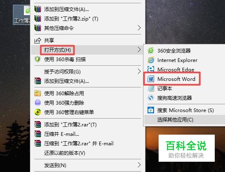Open file with Internet Explorer
This screenshot has width=225, height=172.
(x=184, y=60)
